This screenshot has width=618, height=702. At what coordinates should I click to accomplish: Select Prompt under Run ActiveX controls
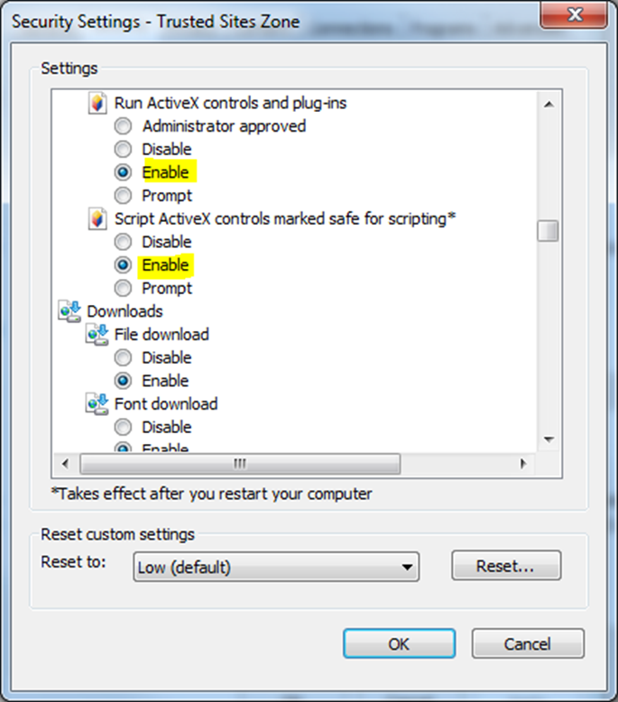click(x=125, y=196)
